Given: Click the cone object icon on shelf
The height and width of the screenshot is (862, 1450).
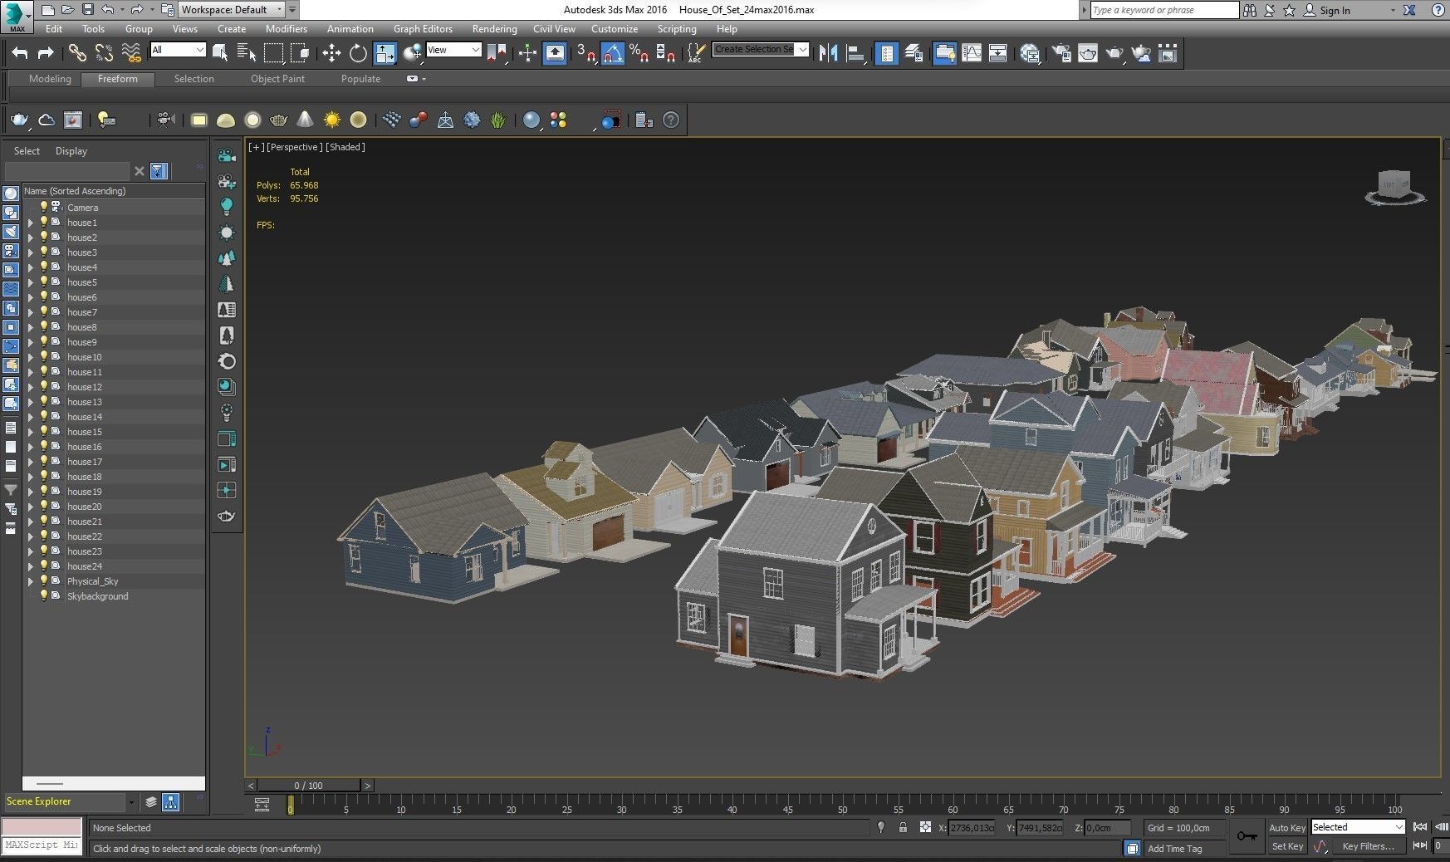Looking at the screenshot, I should pyautogui.click(x=305, y=120).
